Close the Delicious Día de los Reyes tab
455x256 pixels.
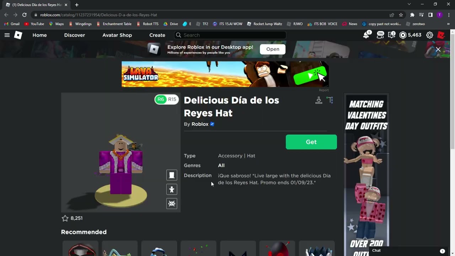pyautogui.click(x=66, y=5)
